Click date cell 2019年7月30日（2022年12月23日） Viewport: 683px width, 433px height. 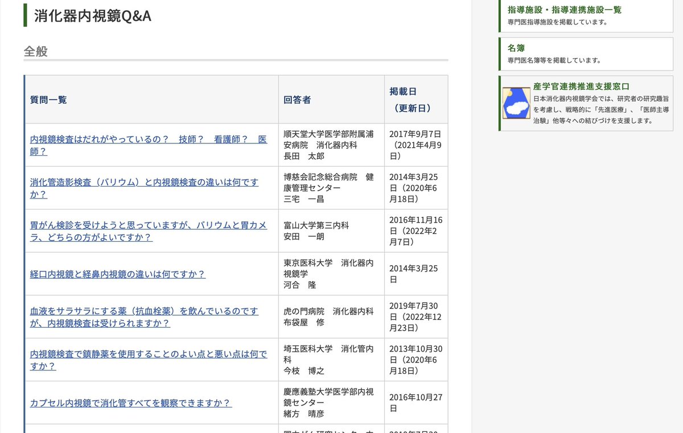[x=416, y=317]
